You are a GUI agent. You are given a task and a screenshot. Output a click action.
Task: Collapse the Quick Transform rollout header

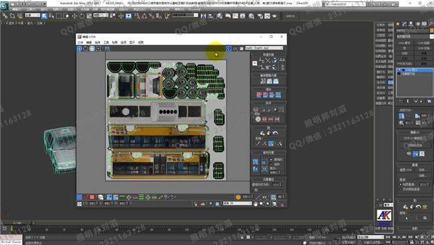click(x=268, y=55)
